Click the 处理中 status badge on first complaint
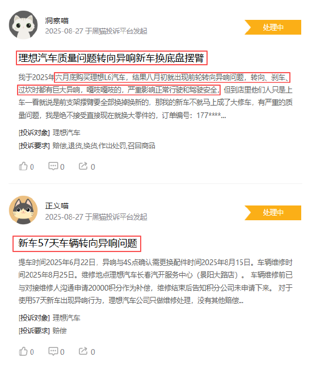 click(273, 27)
